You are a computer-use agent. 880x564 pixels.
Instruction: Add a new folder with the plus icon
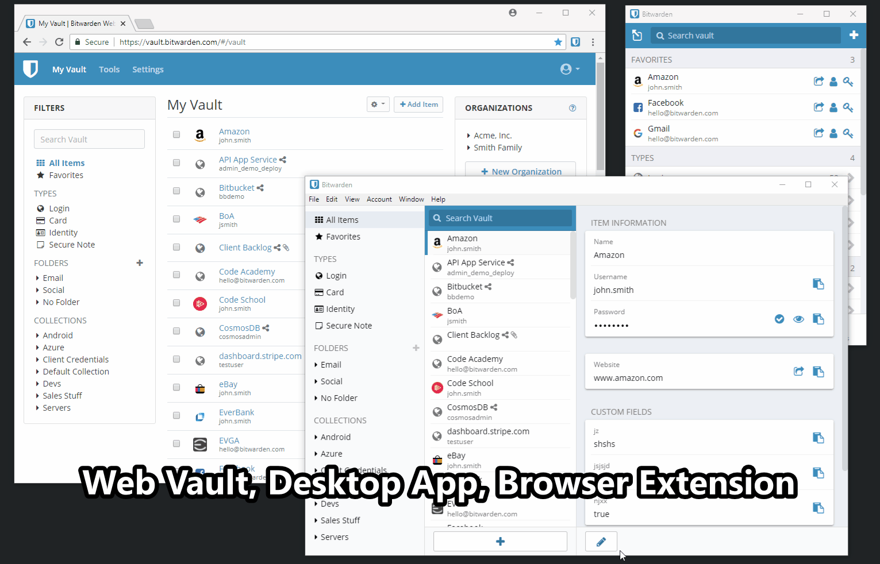pos(139,262)
